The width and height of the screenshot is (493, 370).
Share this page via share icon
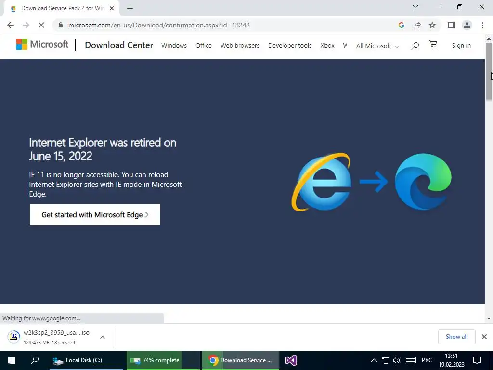pos(417,25)
